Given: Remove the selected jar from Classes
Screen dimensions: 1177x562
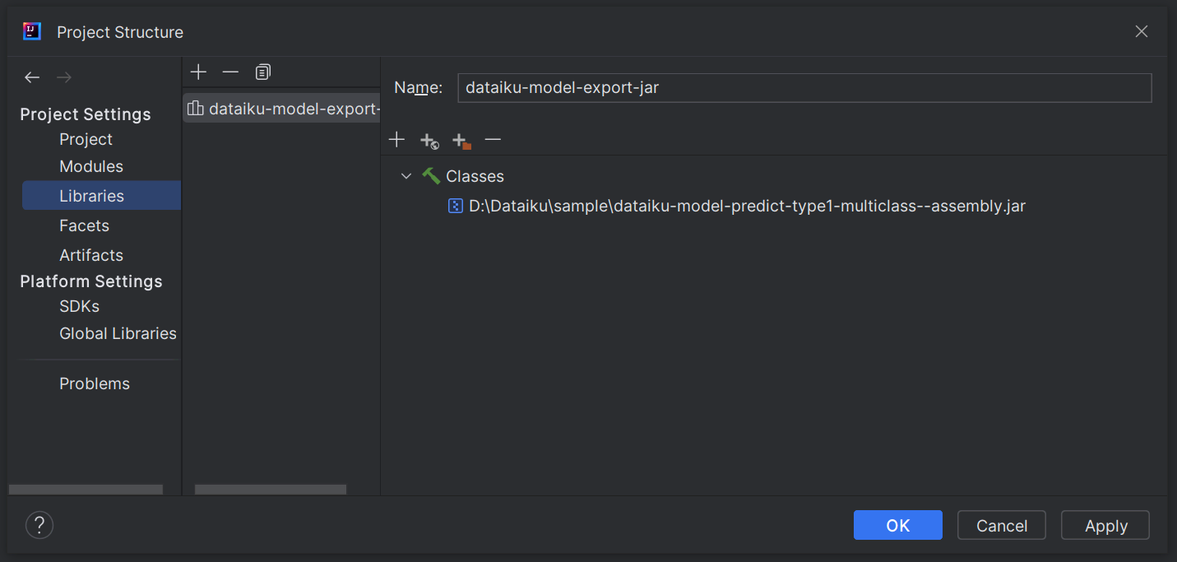Looking at the screenshot, I should [493, 140].
